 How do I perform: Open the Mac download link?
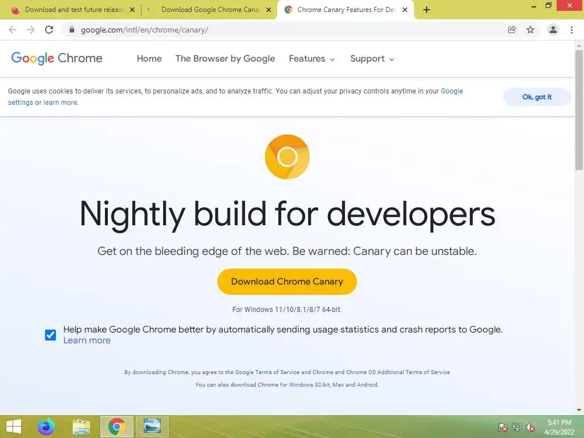coord(338,385)
